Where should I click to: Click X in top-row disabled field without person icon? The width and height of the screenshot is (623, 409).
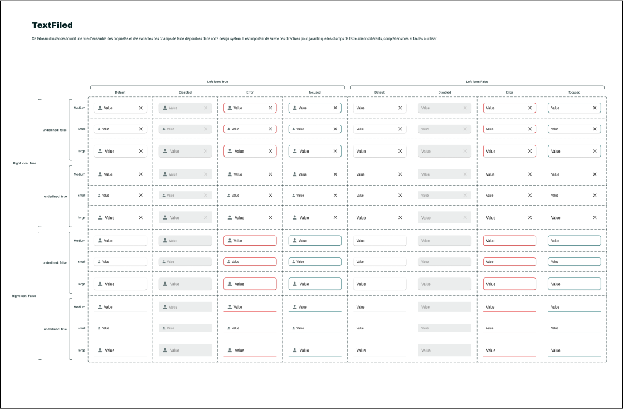(x=465, y=108)
